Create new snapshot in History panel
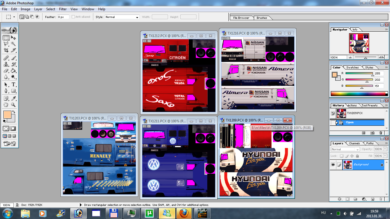 [372, 133]
